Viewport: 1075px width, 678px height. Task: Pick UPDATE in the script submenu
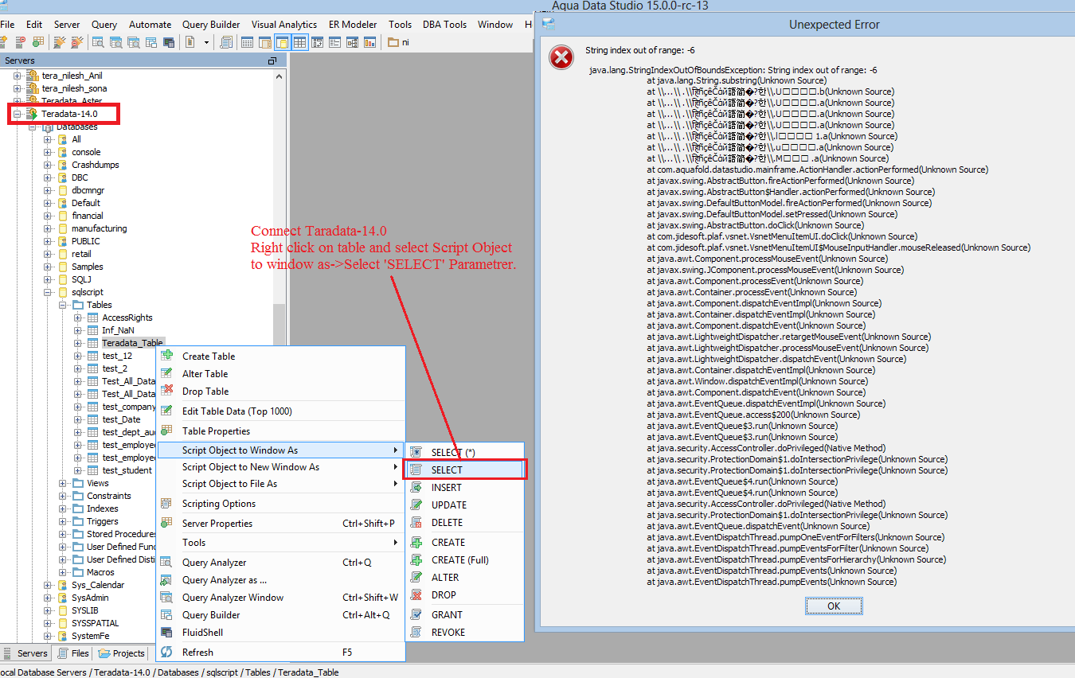[x=465, y=505]
